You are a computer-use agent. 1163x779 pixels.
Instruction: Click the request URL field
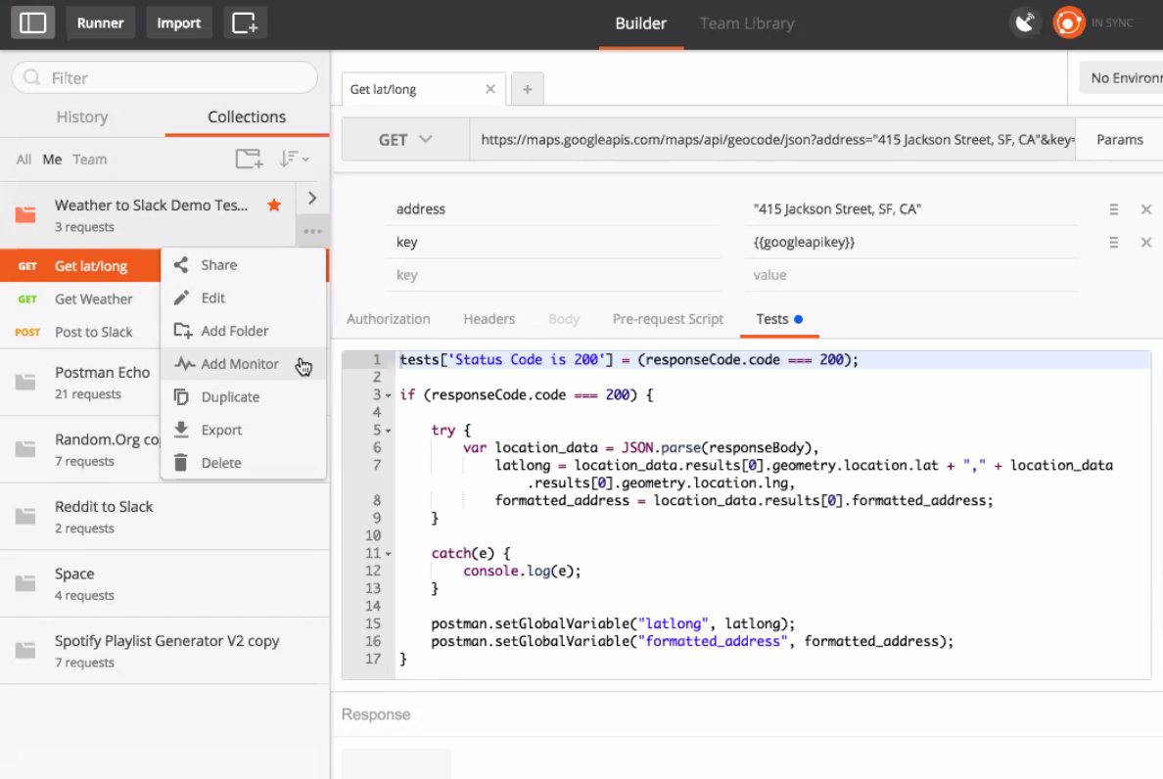(772, 139)
